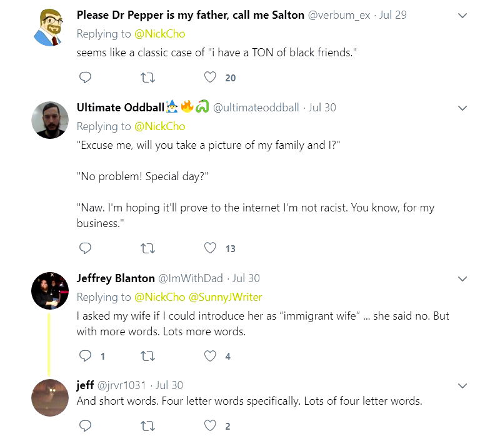Open the options chevron on Jeffrey Blanton's tweet
500x441 pixels.
click(x=462, y=278)
